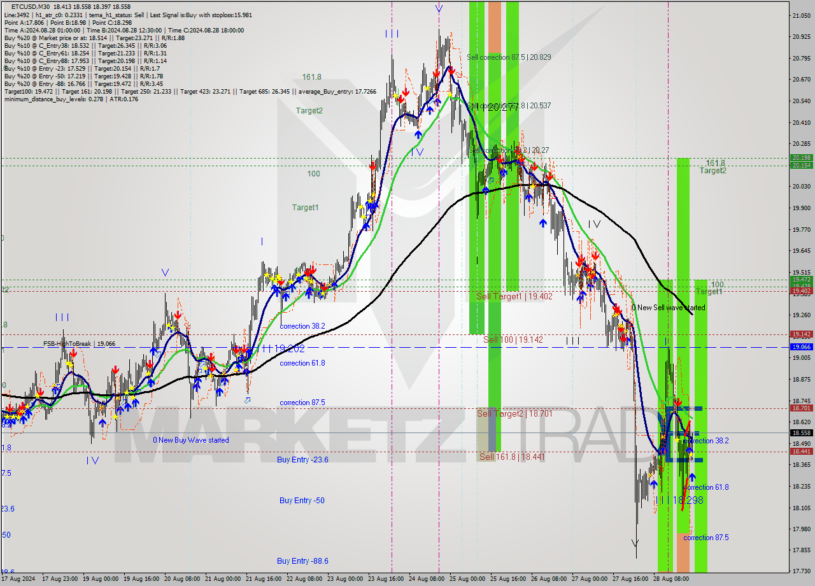Image resolution: width=815 pixels, height=586 pixels.
Task: Click 'Sell correction 87.5 | 20.829' label
Action: (509, 57)
